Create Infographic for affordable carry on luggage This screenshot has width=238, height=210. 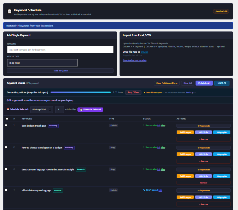click(x=222, y=197)
